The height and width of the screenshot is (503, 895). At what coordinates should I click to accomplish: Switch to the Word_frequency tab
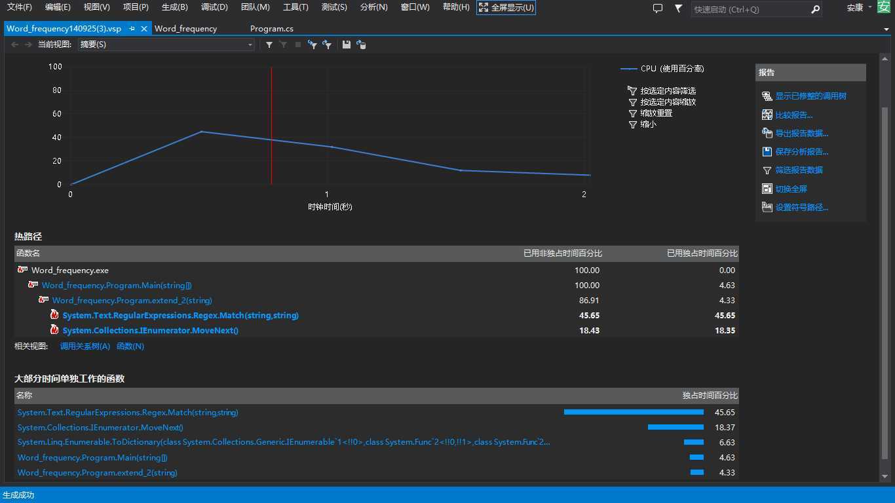click(185, 29)
